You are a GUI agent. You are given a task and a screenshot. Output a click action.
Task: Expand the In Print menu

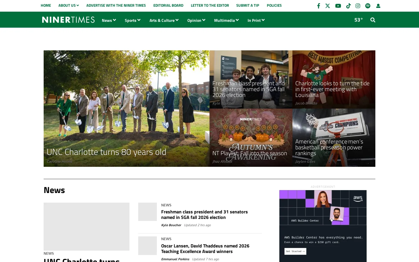pos(256,20)
